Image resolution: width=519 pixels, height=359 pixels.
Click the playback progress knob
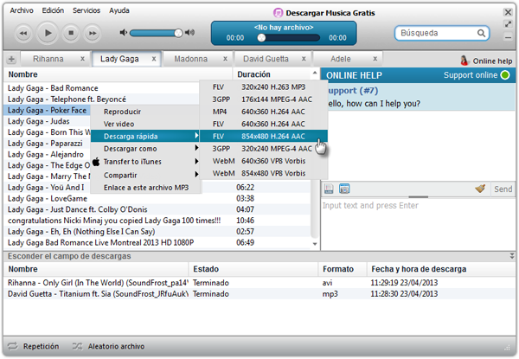tap(261, 38)
